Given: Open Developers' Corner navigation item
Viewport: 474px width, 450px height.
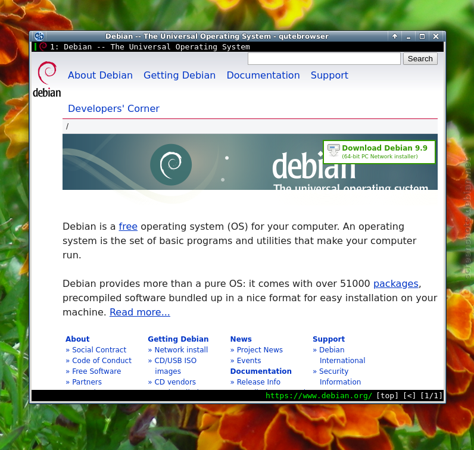Looking at the screenshot, I should (113, 108).
